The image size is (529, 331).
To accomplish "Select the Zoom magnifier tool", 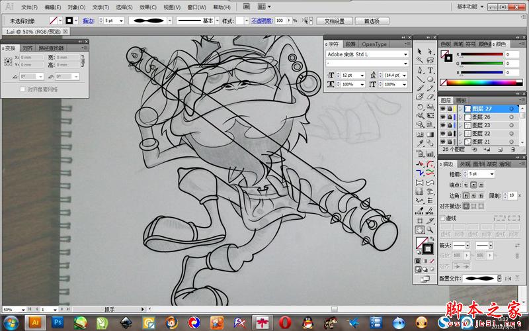I will pos(430,230).
